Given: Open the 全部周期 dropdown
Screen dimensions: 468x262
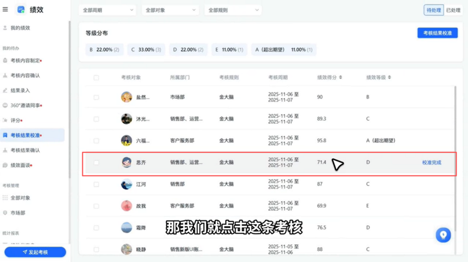Looking at the screenshot, I should coord(107,10).
